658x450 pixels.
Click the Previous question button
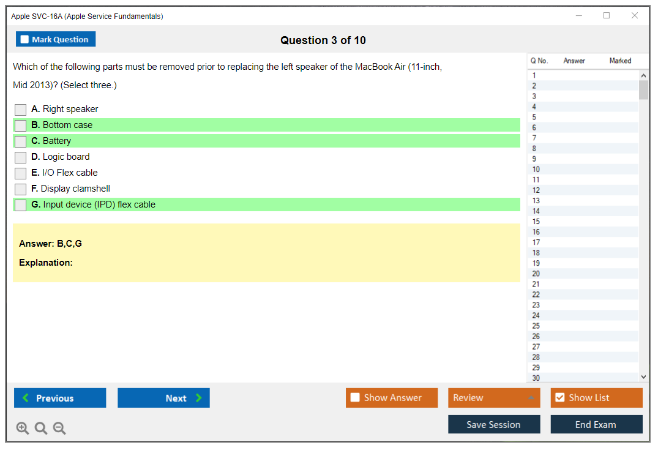point(60,398)
